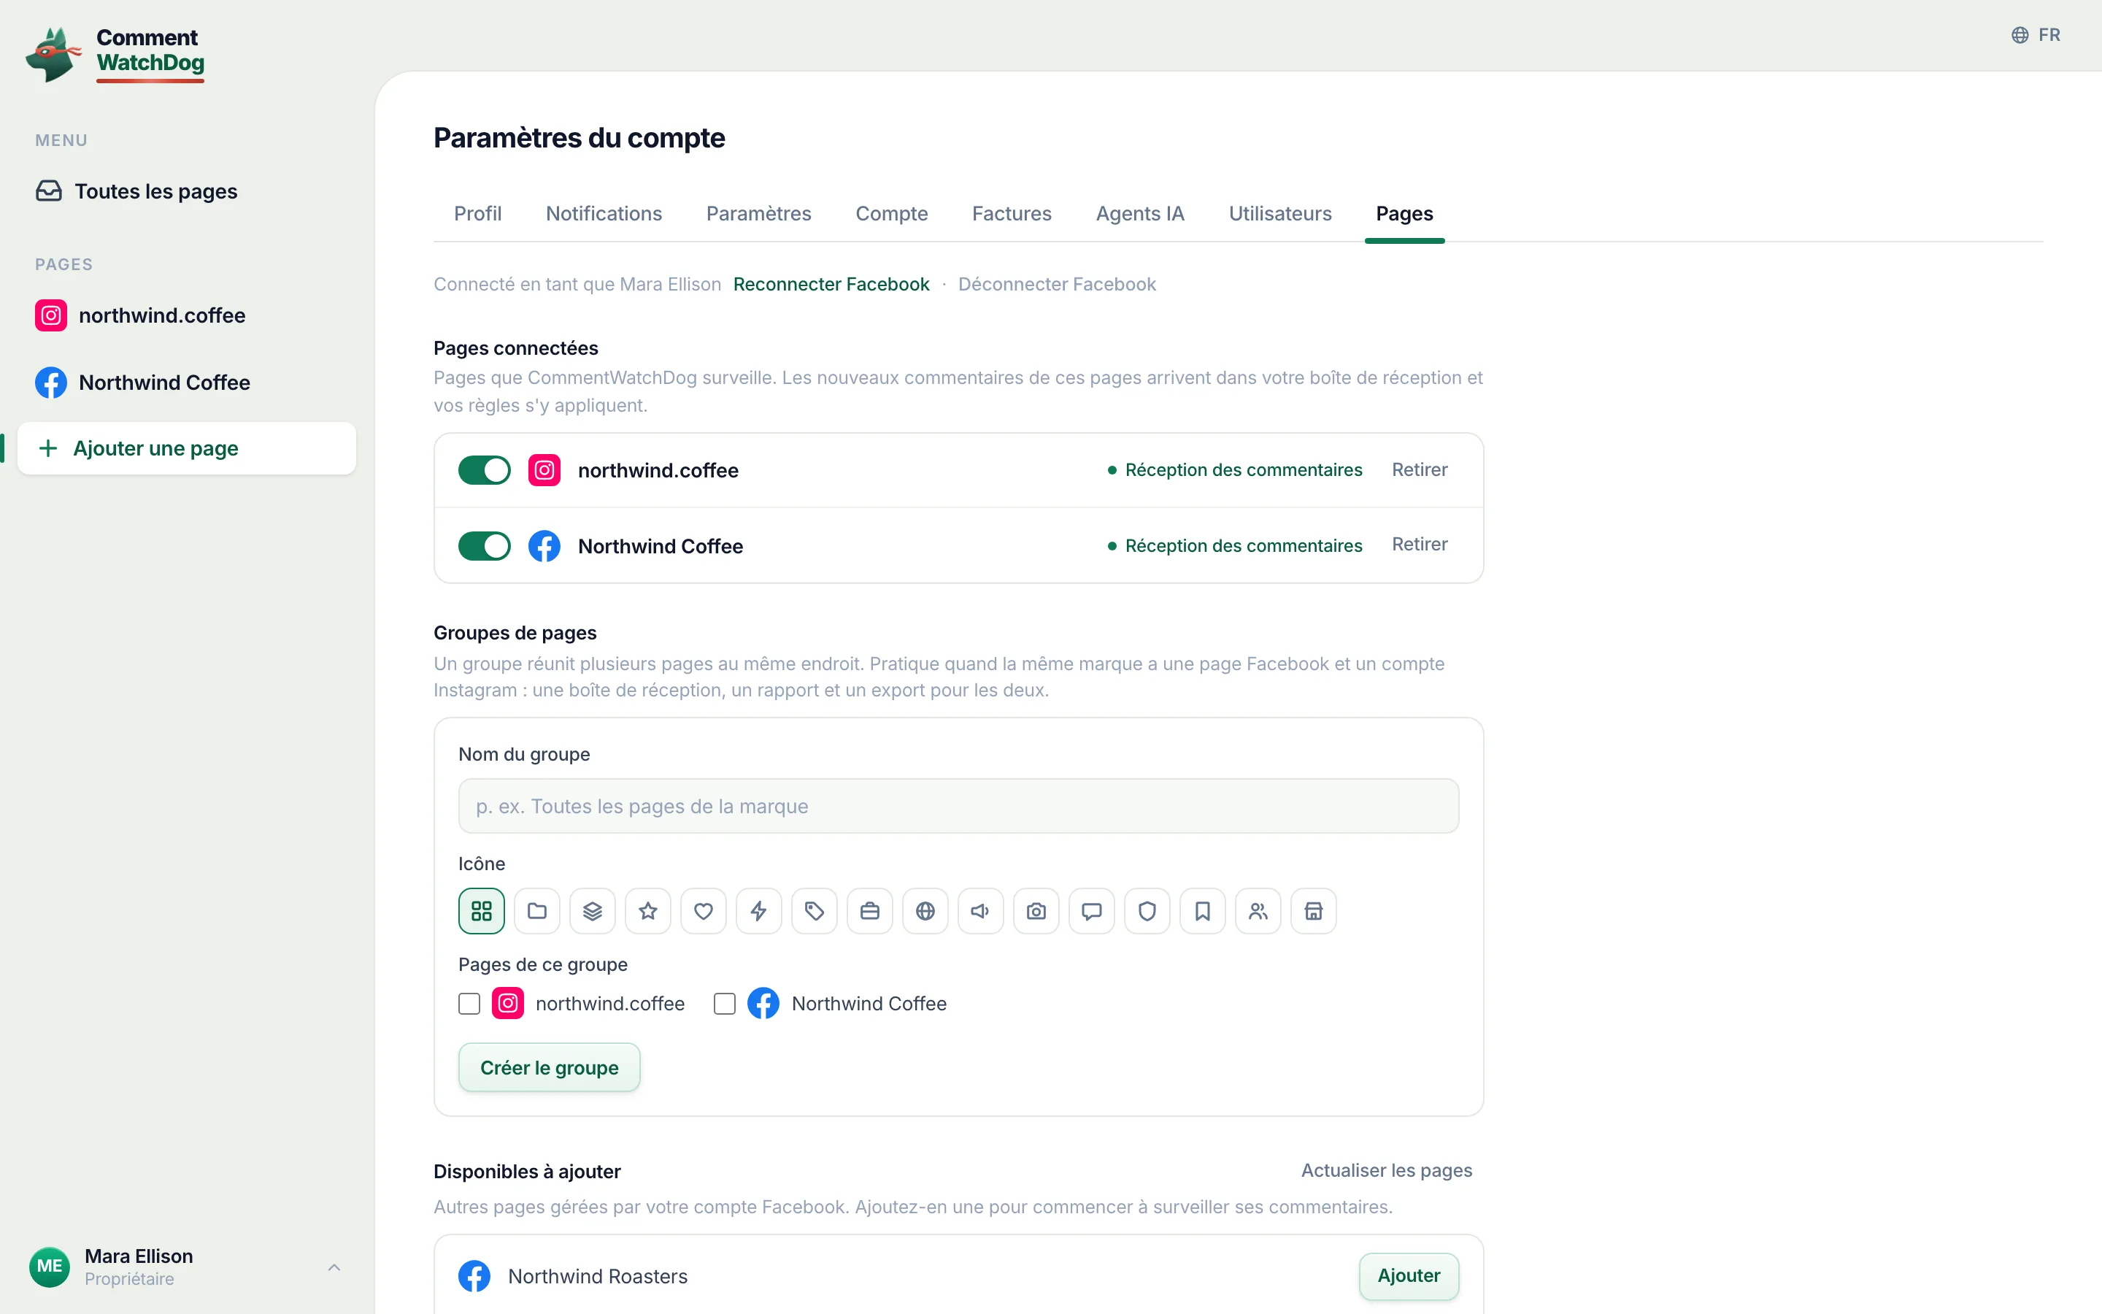Focus the Nom du groupe input field
This screenshot has height=1314, width=2102.
(959, 807)
